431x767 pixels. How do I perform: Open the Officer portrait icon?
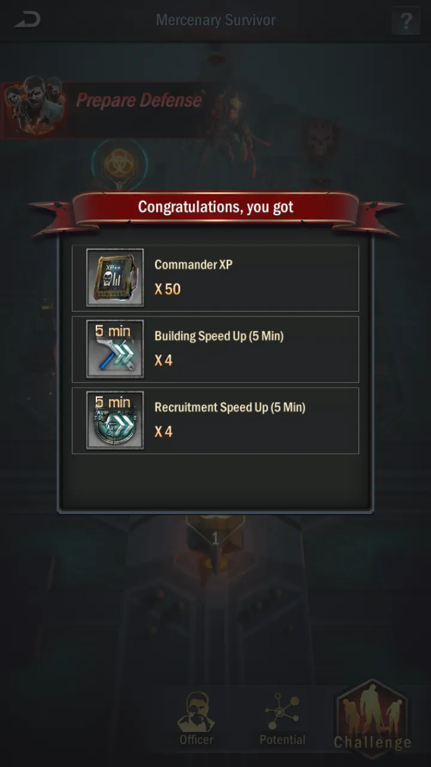click(196, 711)
